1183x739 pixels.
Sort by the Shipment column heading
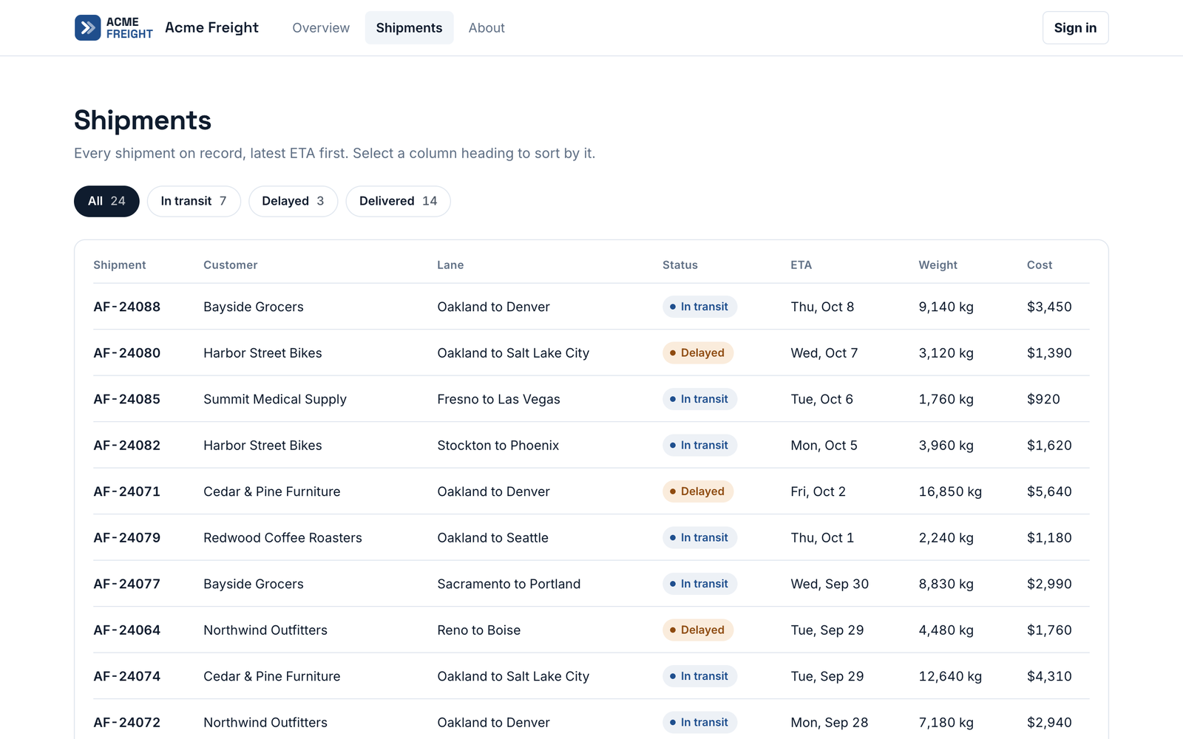pos(120,265)
